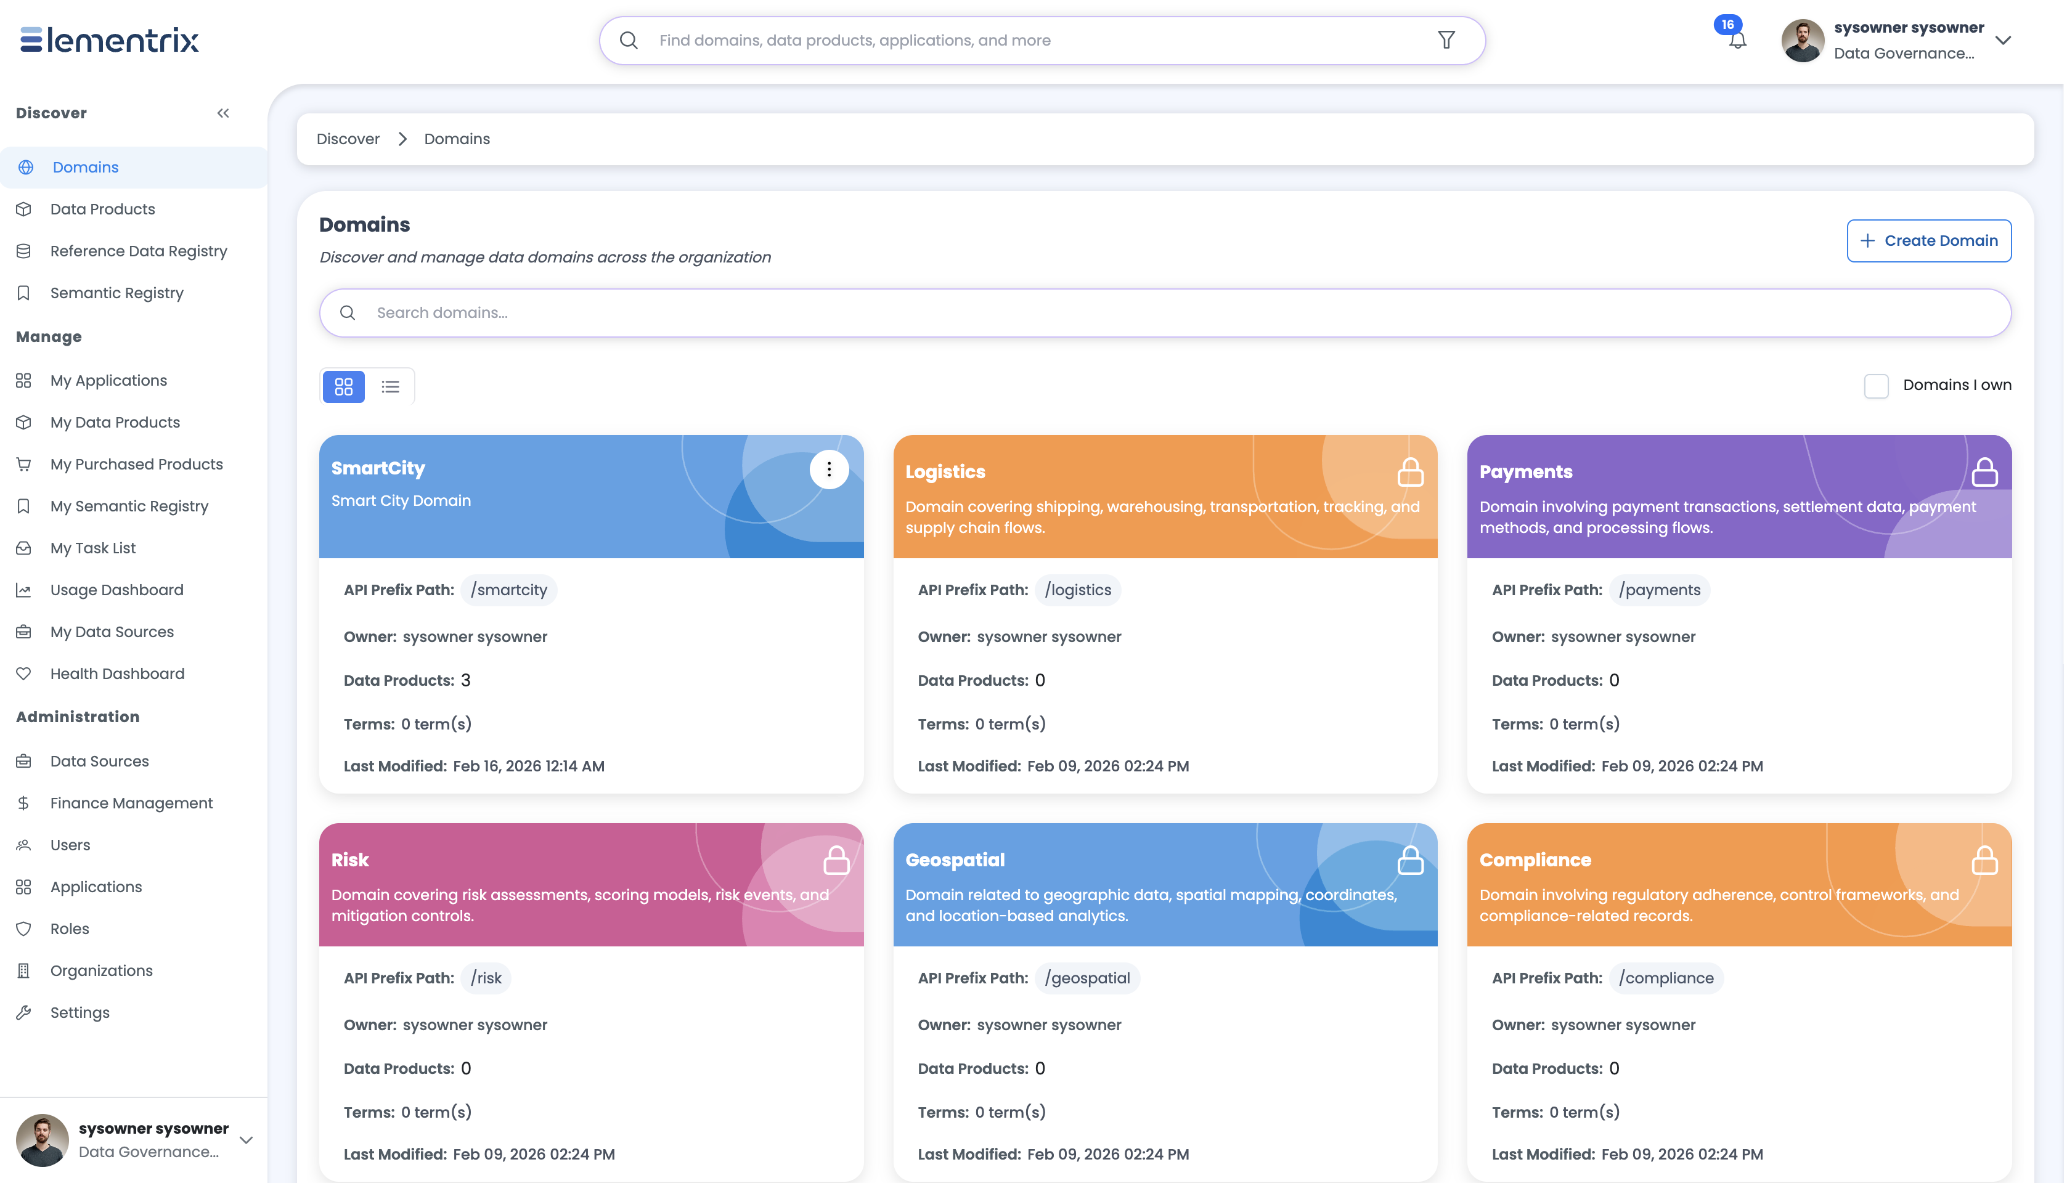
Task: Click the lock icon on Logistics card
Action: tap(1409, 471)
